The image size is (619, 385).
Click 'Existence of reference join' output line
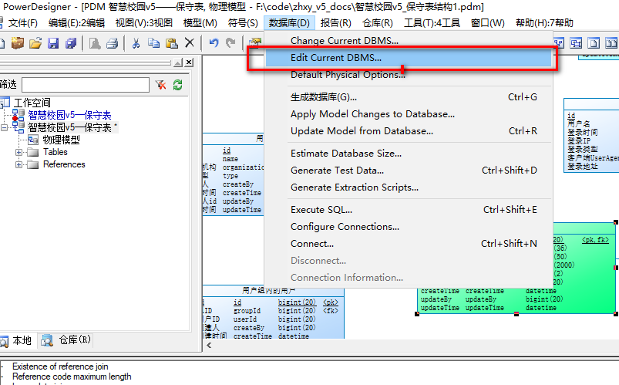(x=60, y=366)
